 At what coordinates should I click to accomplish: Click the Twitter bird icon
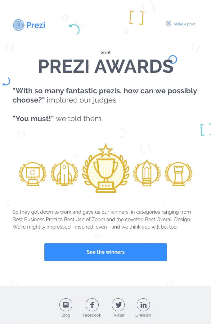[x=118, y=304]
